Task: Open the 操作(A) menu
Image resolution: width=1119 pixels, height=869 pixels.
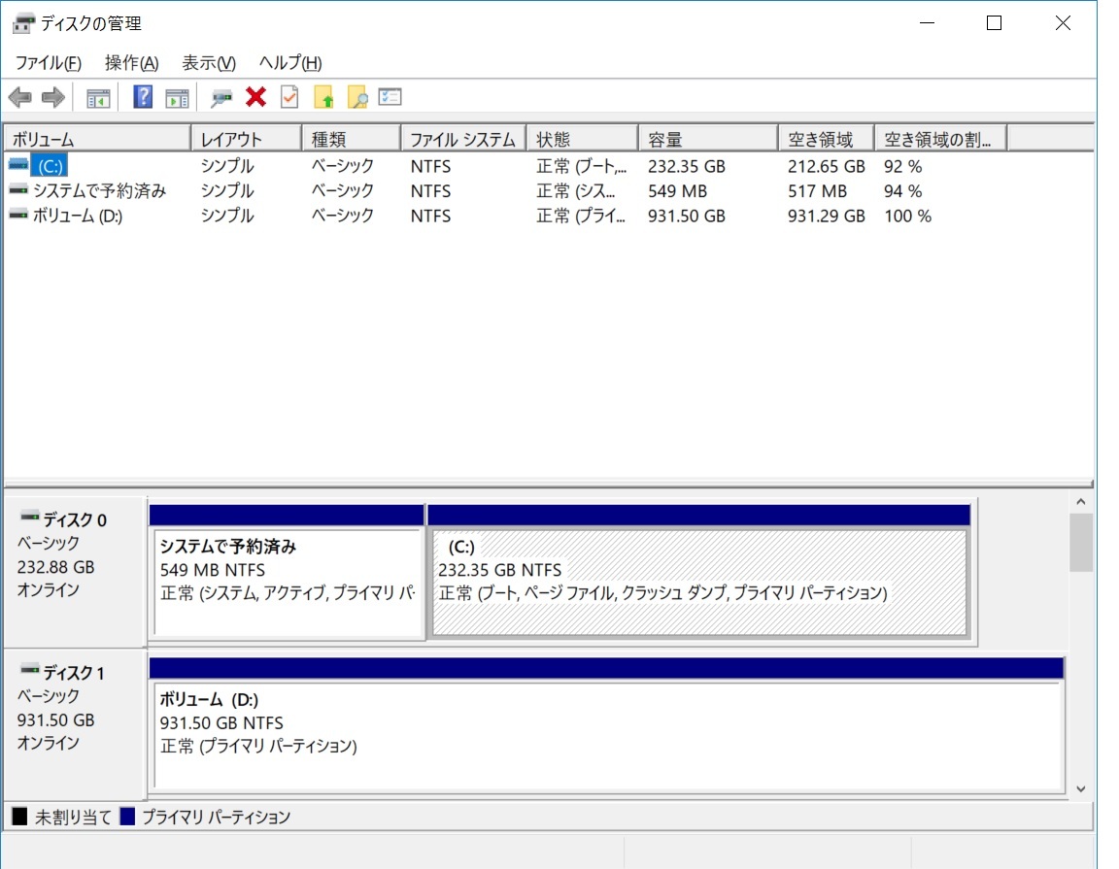Action: 131,63
